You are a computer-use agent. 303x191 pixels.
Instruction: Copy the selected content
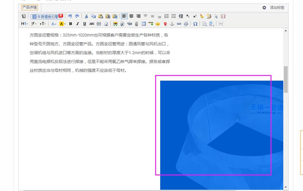[x=94, y=16]
